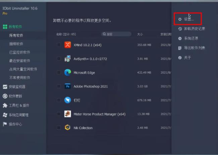The image size is (218, 155).
Task: Expand the 安装监视器 sidebar section
Action: pyautogui.click(x=17, y=87)
